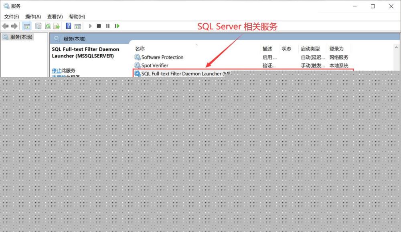Open the 帮助(H) menu
The width and height of the screenshot is (401, 232).
77,16
